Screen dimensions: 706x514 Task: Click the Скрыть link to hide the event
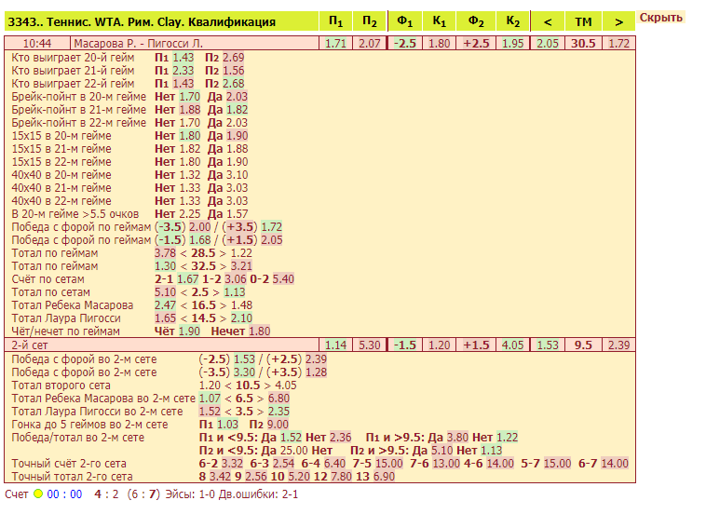[660, 18]
